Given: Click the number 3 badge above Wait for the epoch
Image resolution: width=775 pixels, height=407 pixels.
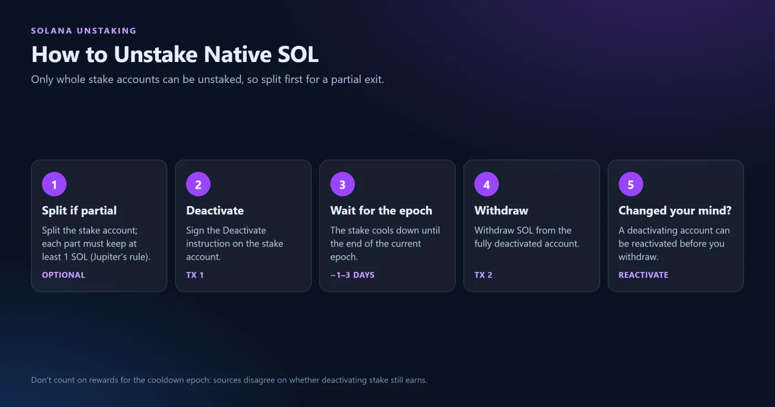Looking at the screenshot, I should (343, 184).
